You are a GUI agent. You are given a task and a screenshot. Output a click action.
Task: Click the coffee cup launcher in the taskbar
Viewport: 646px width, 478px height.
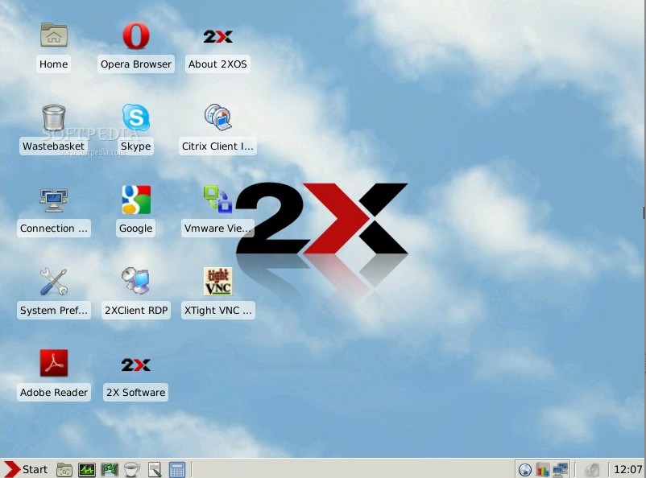coord(132,470)
